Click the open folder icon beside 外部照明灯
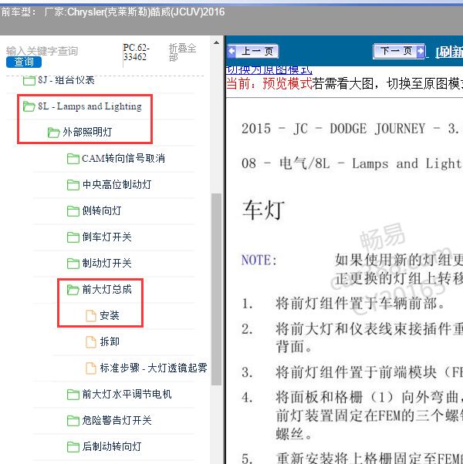The height and width of the screenshot is (464, 463). coord(53,133)
